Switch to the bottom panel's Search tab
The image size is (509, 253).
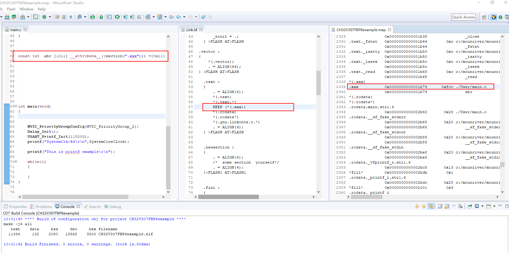click(x=92, y=206)
